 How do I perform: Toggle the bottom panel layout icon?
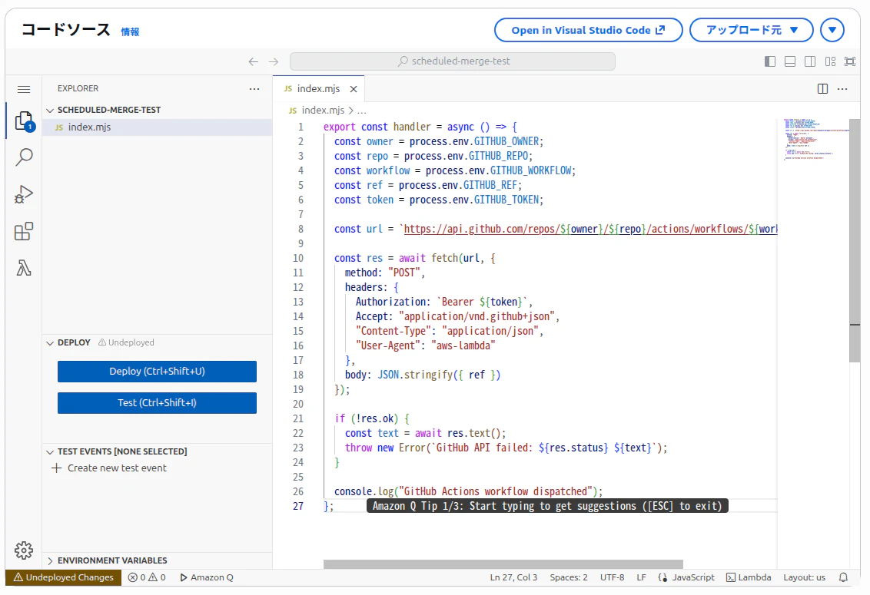point(790,61)
